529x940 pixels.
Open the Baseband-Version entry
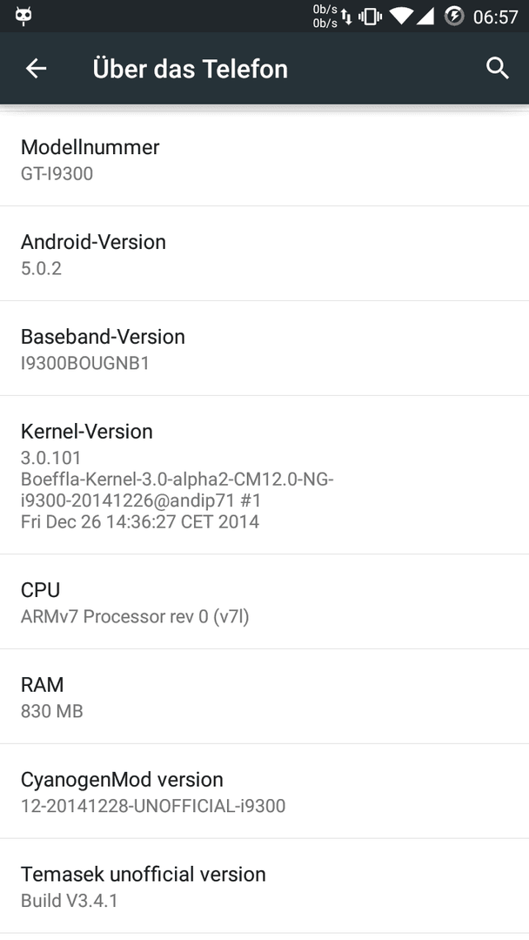(x=264, y=348)
